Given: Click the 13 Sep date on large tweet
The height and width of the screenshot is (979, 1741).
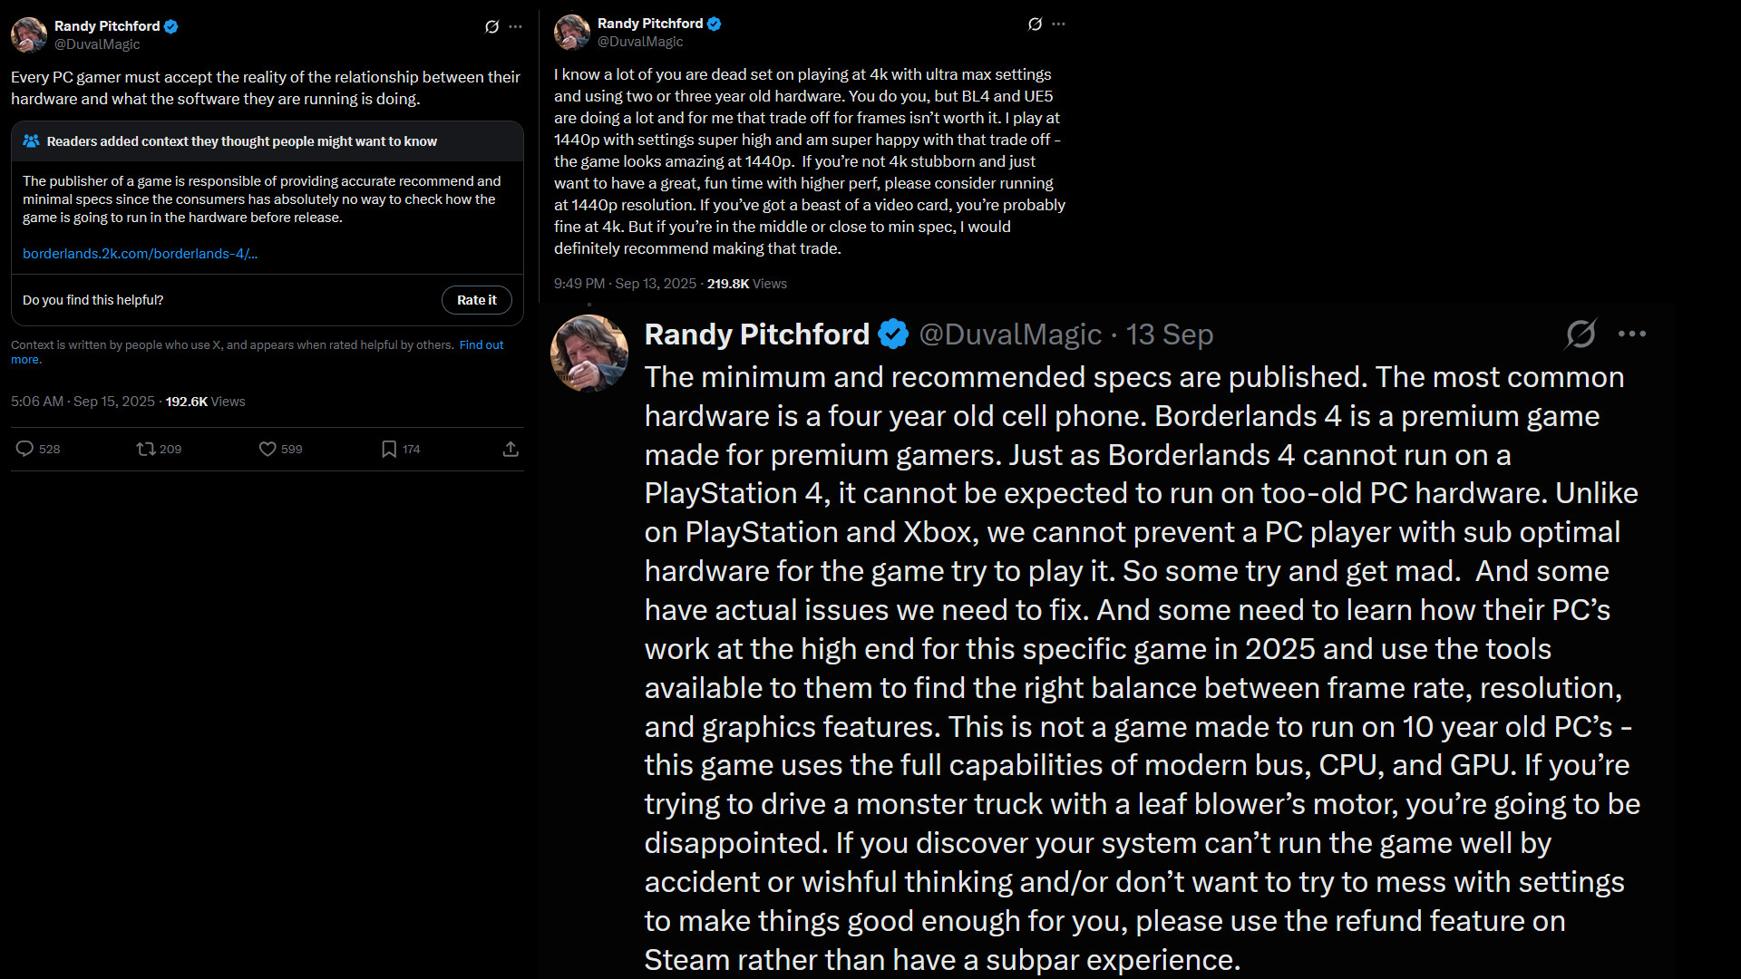Looking at the screenshot, I should click(1169, 334).
